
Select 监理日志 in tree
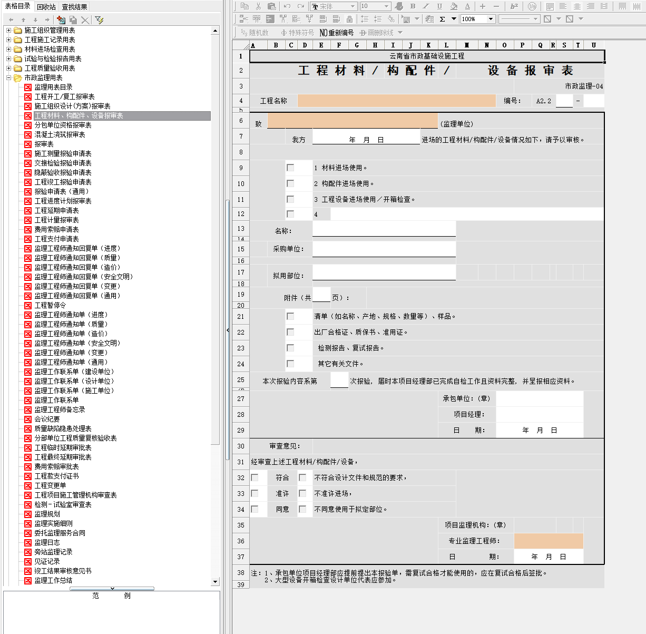(x=47, y=542)
